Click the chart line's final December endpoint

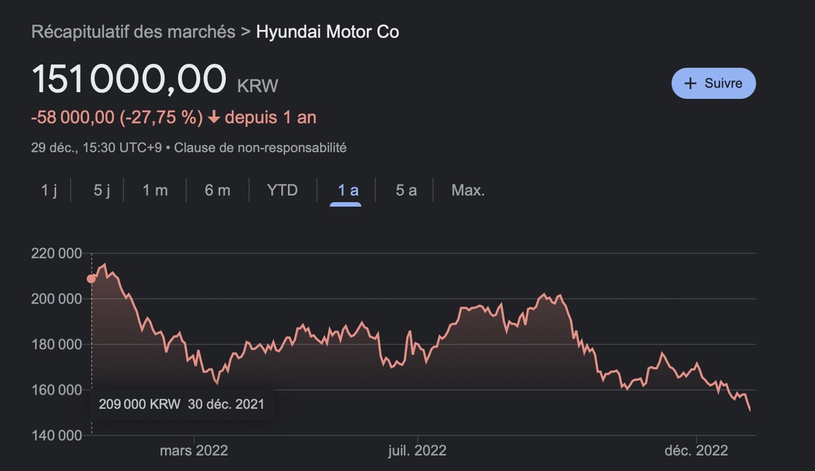pos(750,410)
